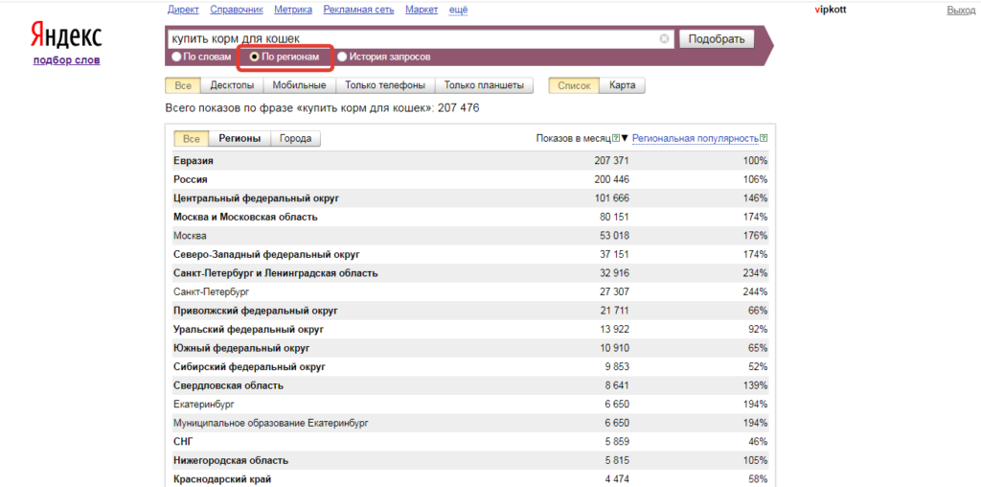
Task: Select the По регионам radio button
Action: coord(254,57)
